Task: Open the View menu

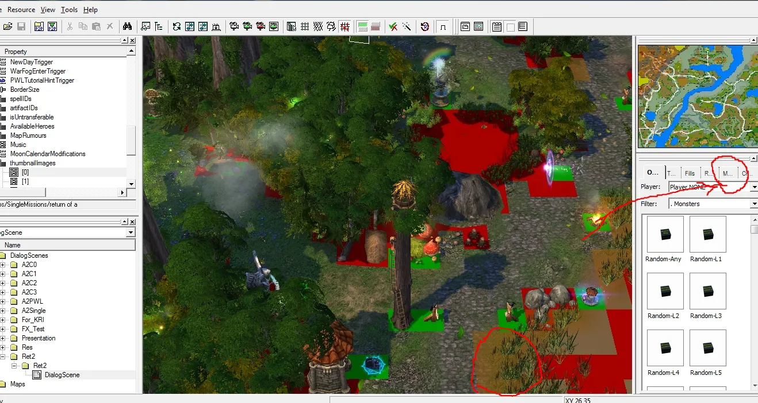Action: point(48,10)
